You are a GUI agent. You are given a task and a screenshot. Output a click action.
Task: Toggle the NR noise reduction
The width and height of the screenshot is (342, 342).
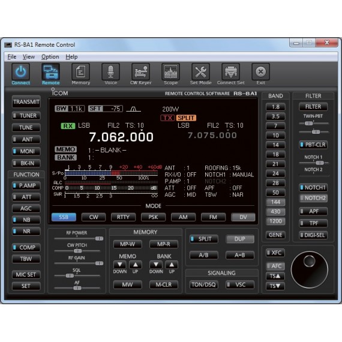26,231
